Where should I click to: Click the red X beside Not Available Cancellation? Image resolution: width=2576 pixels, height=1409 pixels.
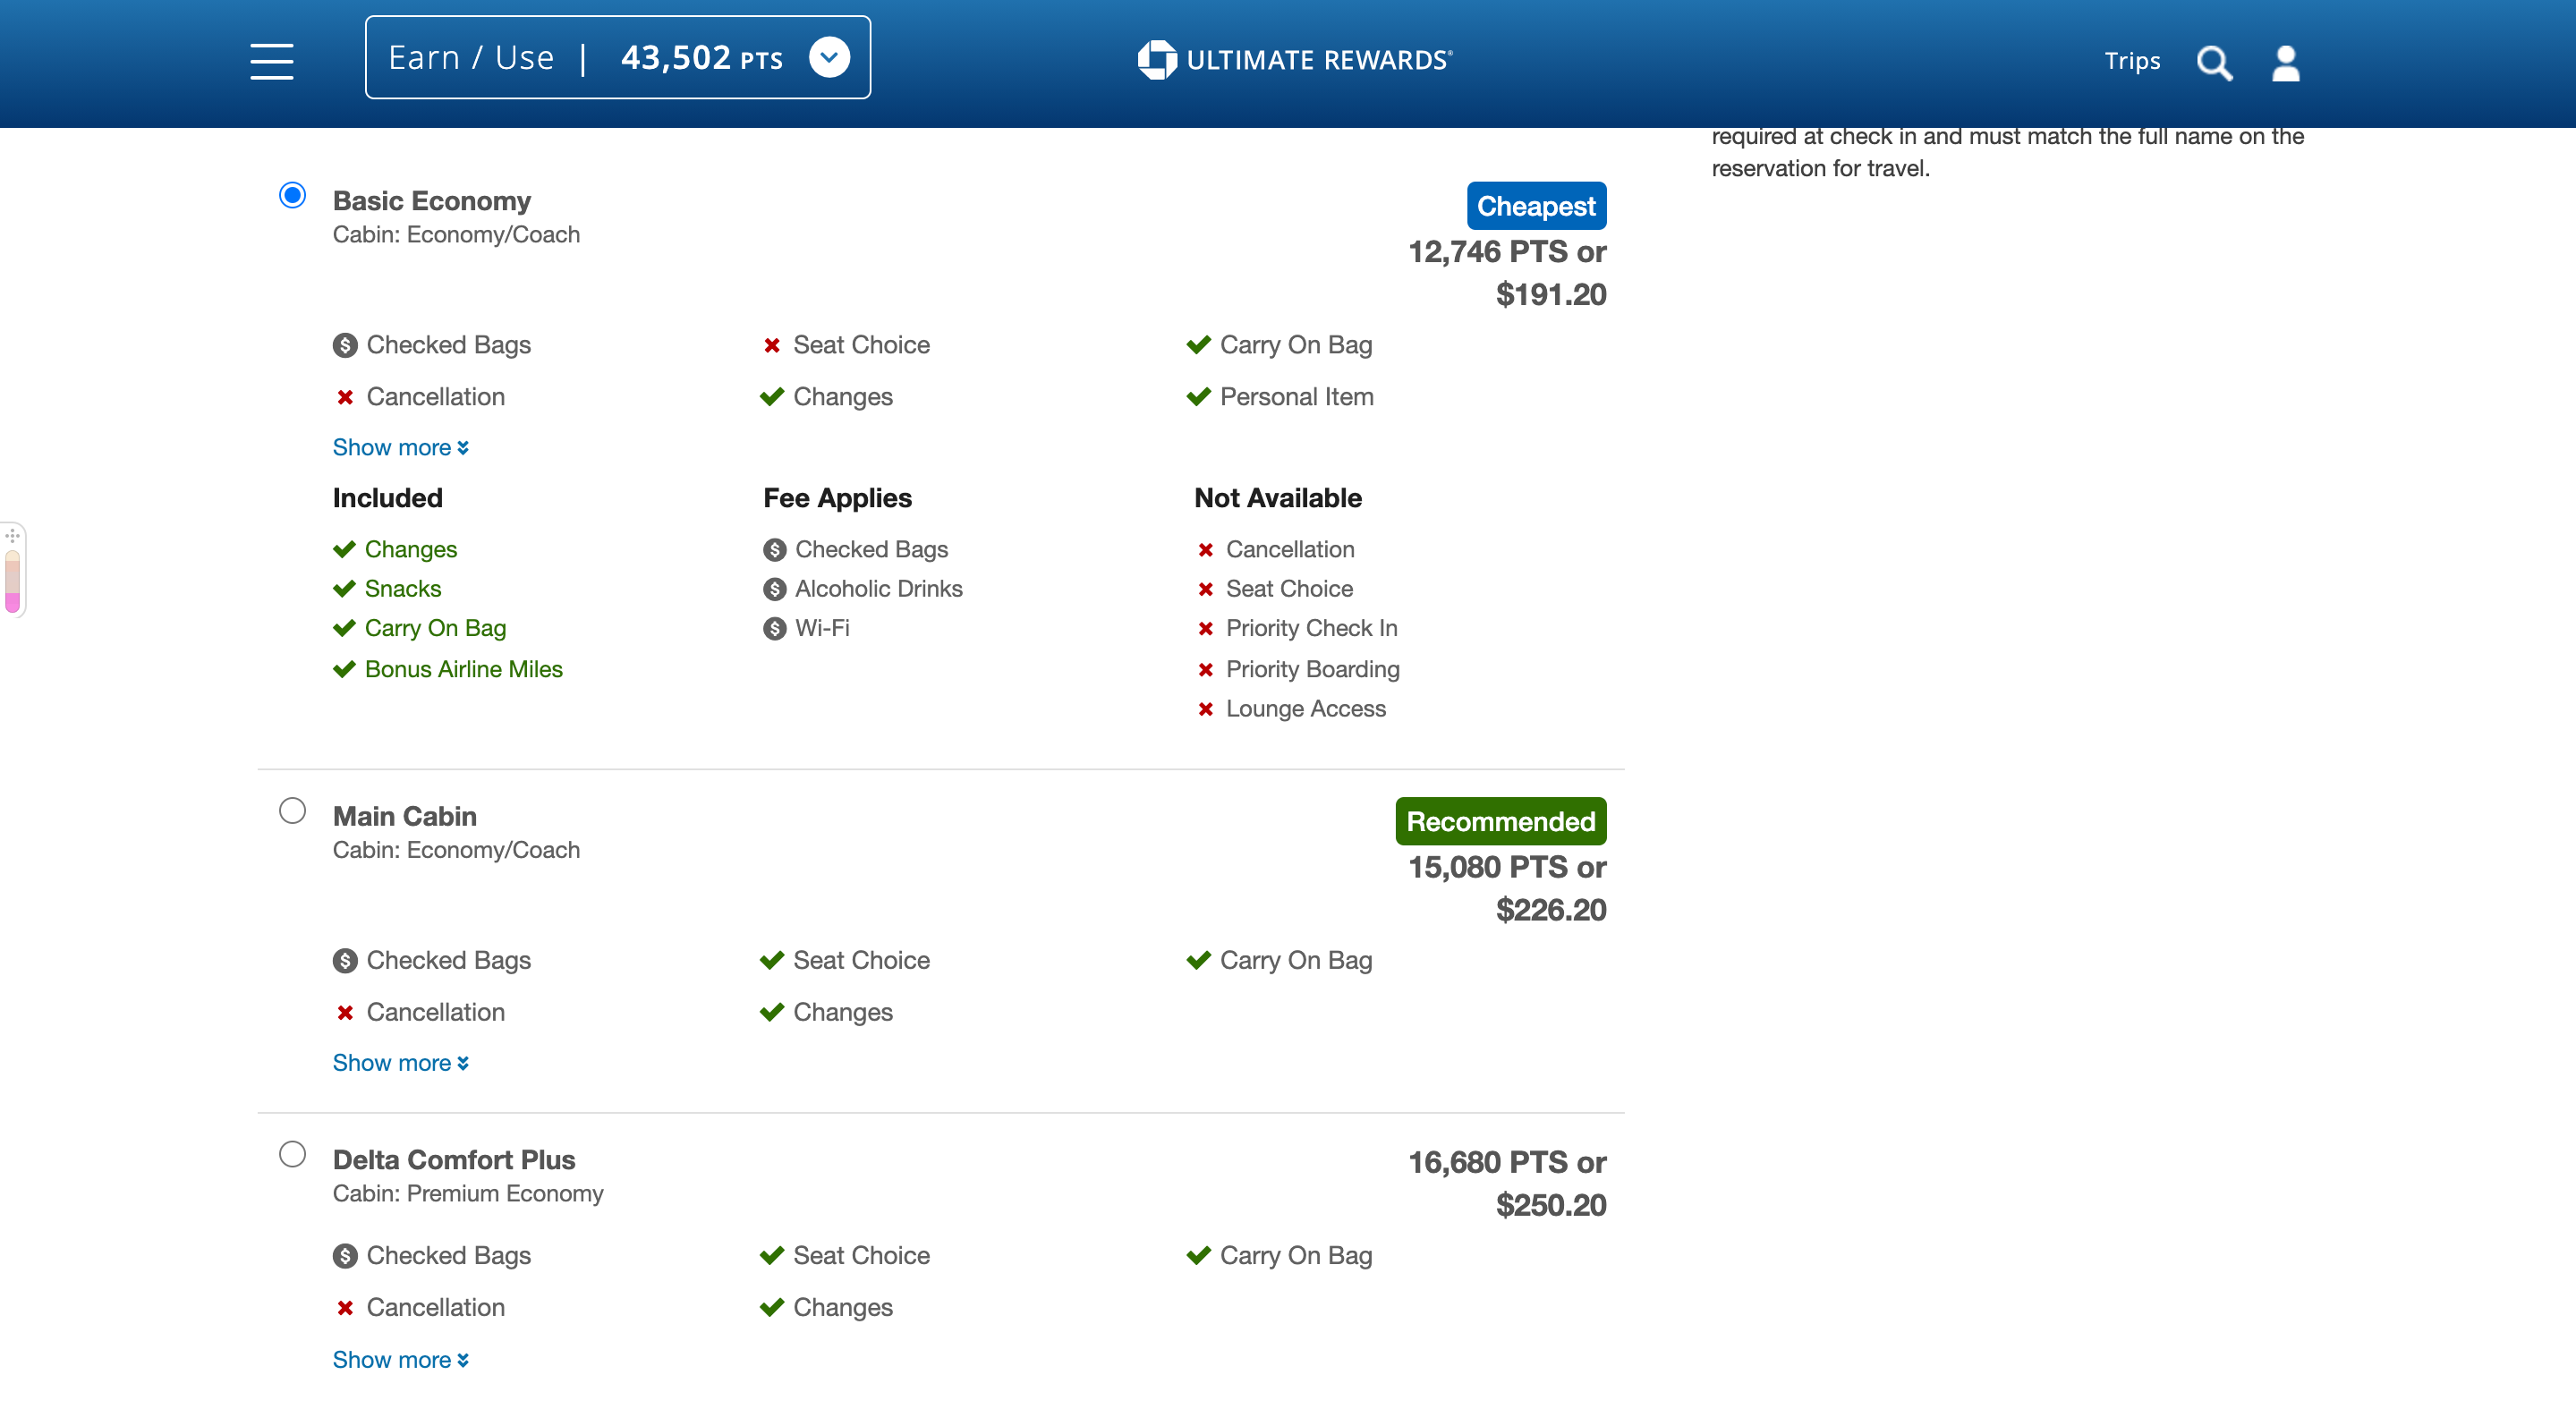click(1206, 549)
